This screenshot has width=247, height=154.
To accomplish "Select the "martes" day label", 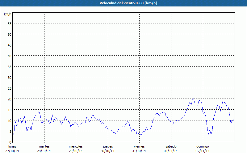I will pos(44,146).
